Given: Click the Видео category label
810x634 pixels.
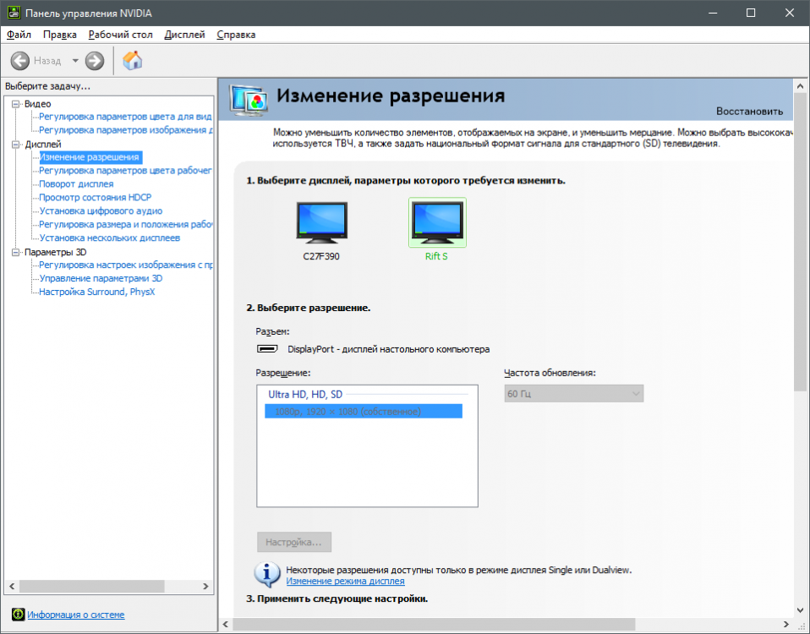Looking at the screenshot, I should coord(38,104).
